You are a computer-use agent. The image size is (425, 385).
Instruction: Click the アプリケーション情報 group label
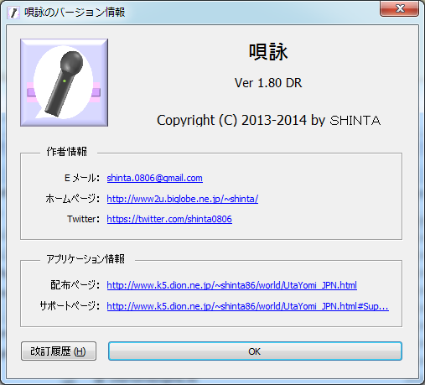coord(86,259)
